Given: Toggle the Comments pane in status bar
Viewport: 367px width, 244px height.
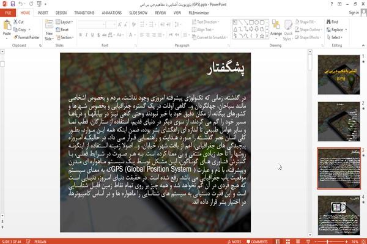Looking at the screenshot, I should [257, 242].
